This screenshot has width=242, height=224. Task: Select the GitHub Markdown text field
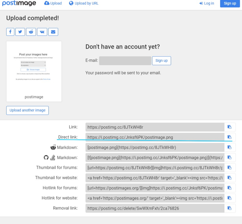[x=155, y=157]
